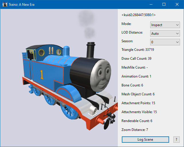Click the Trainz app icon in title bar
The width and height of the screenshot is (184, 147).
[x=5, y=5]
